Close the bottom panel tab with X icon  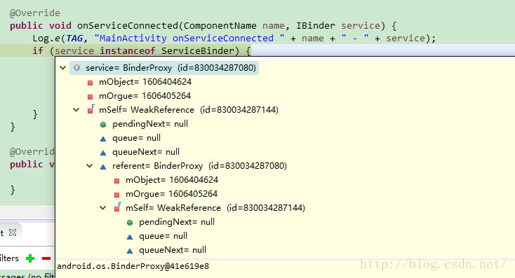point(13,232)
